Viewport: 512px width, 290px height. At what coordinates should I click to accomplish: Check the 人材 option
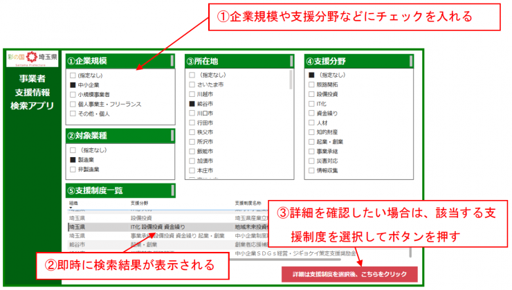pyautogui.click(x=311, y=123)
